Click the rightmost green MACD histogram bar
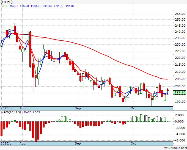 point(167,119)
